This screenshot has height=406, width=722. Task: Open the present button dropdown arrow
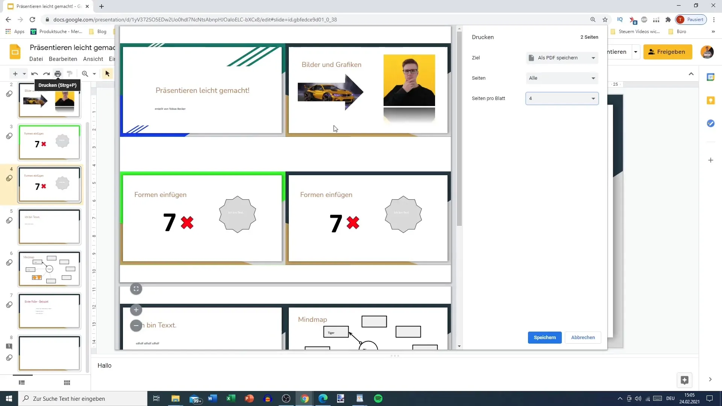636,52
